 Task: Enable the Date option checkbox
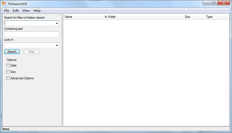(x=8, y=65)
